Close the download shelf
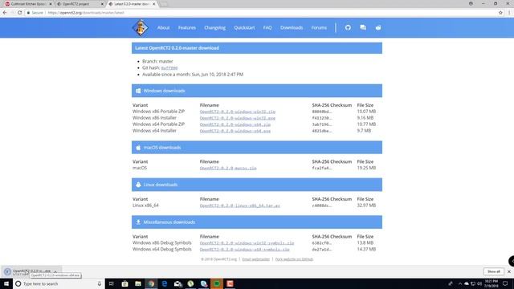The width and height of the screenshot is (514, 289). (x=509, y=271)
